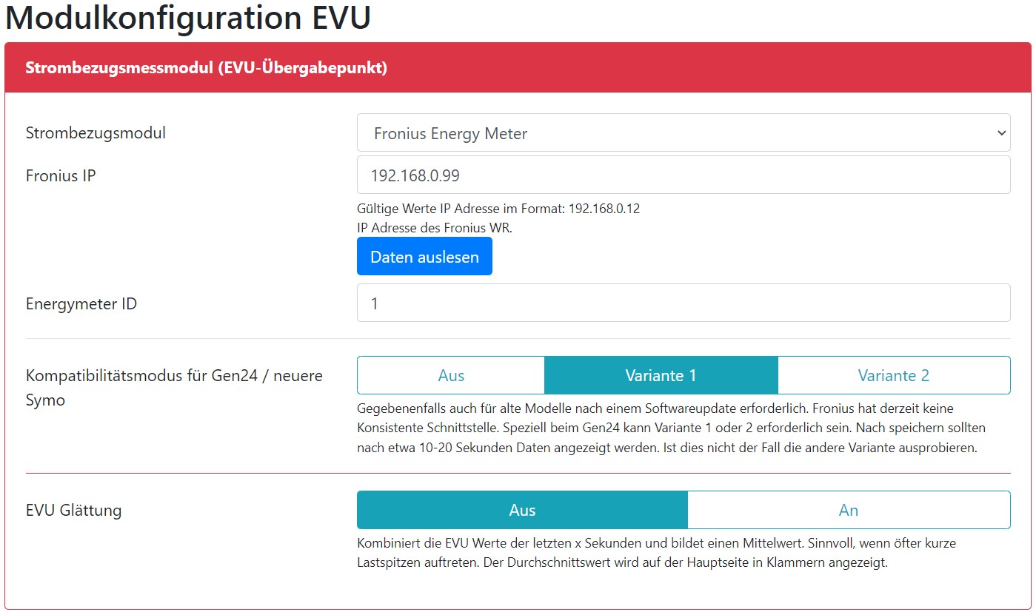Click the Gen24 compatibility help paragraph
Image resolution: width=1036 pixels, height=612 pixels.
[x=670, y=428]
